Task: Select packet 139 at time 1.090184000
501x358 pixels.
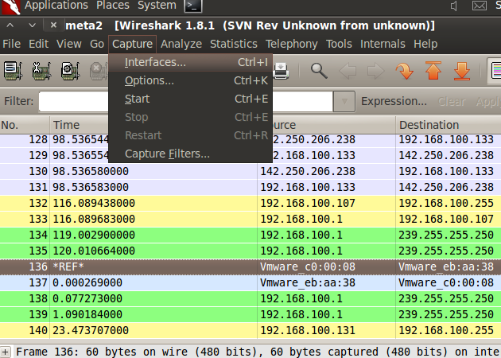Action: coord(250,314)
